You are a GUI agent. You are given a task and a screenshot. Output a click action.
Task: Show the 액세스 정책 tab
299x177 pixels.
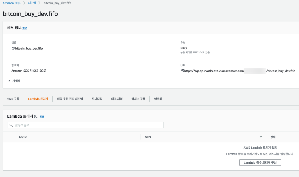(x=138, y=99)
